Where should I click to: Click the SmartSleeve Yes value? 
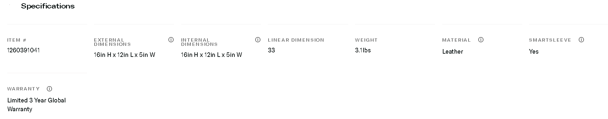pyautogui.click(x=534, y=51)
